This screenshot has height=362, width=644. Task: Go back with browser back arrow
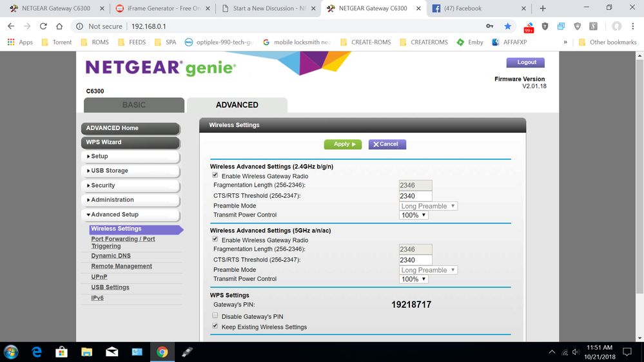coord(11,26)
